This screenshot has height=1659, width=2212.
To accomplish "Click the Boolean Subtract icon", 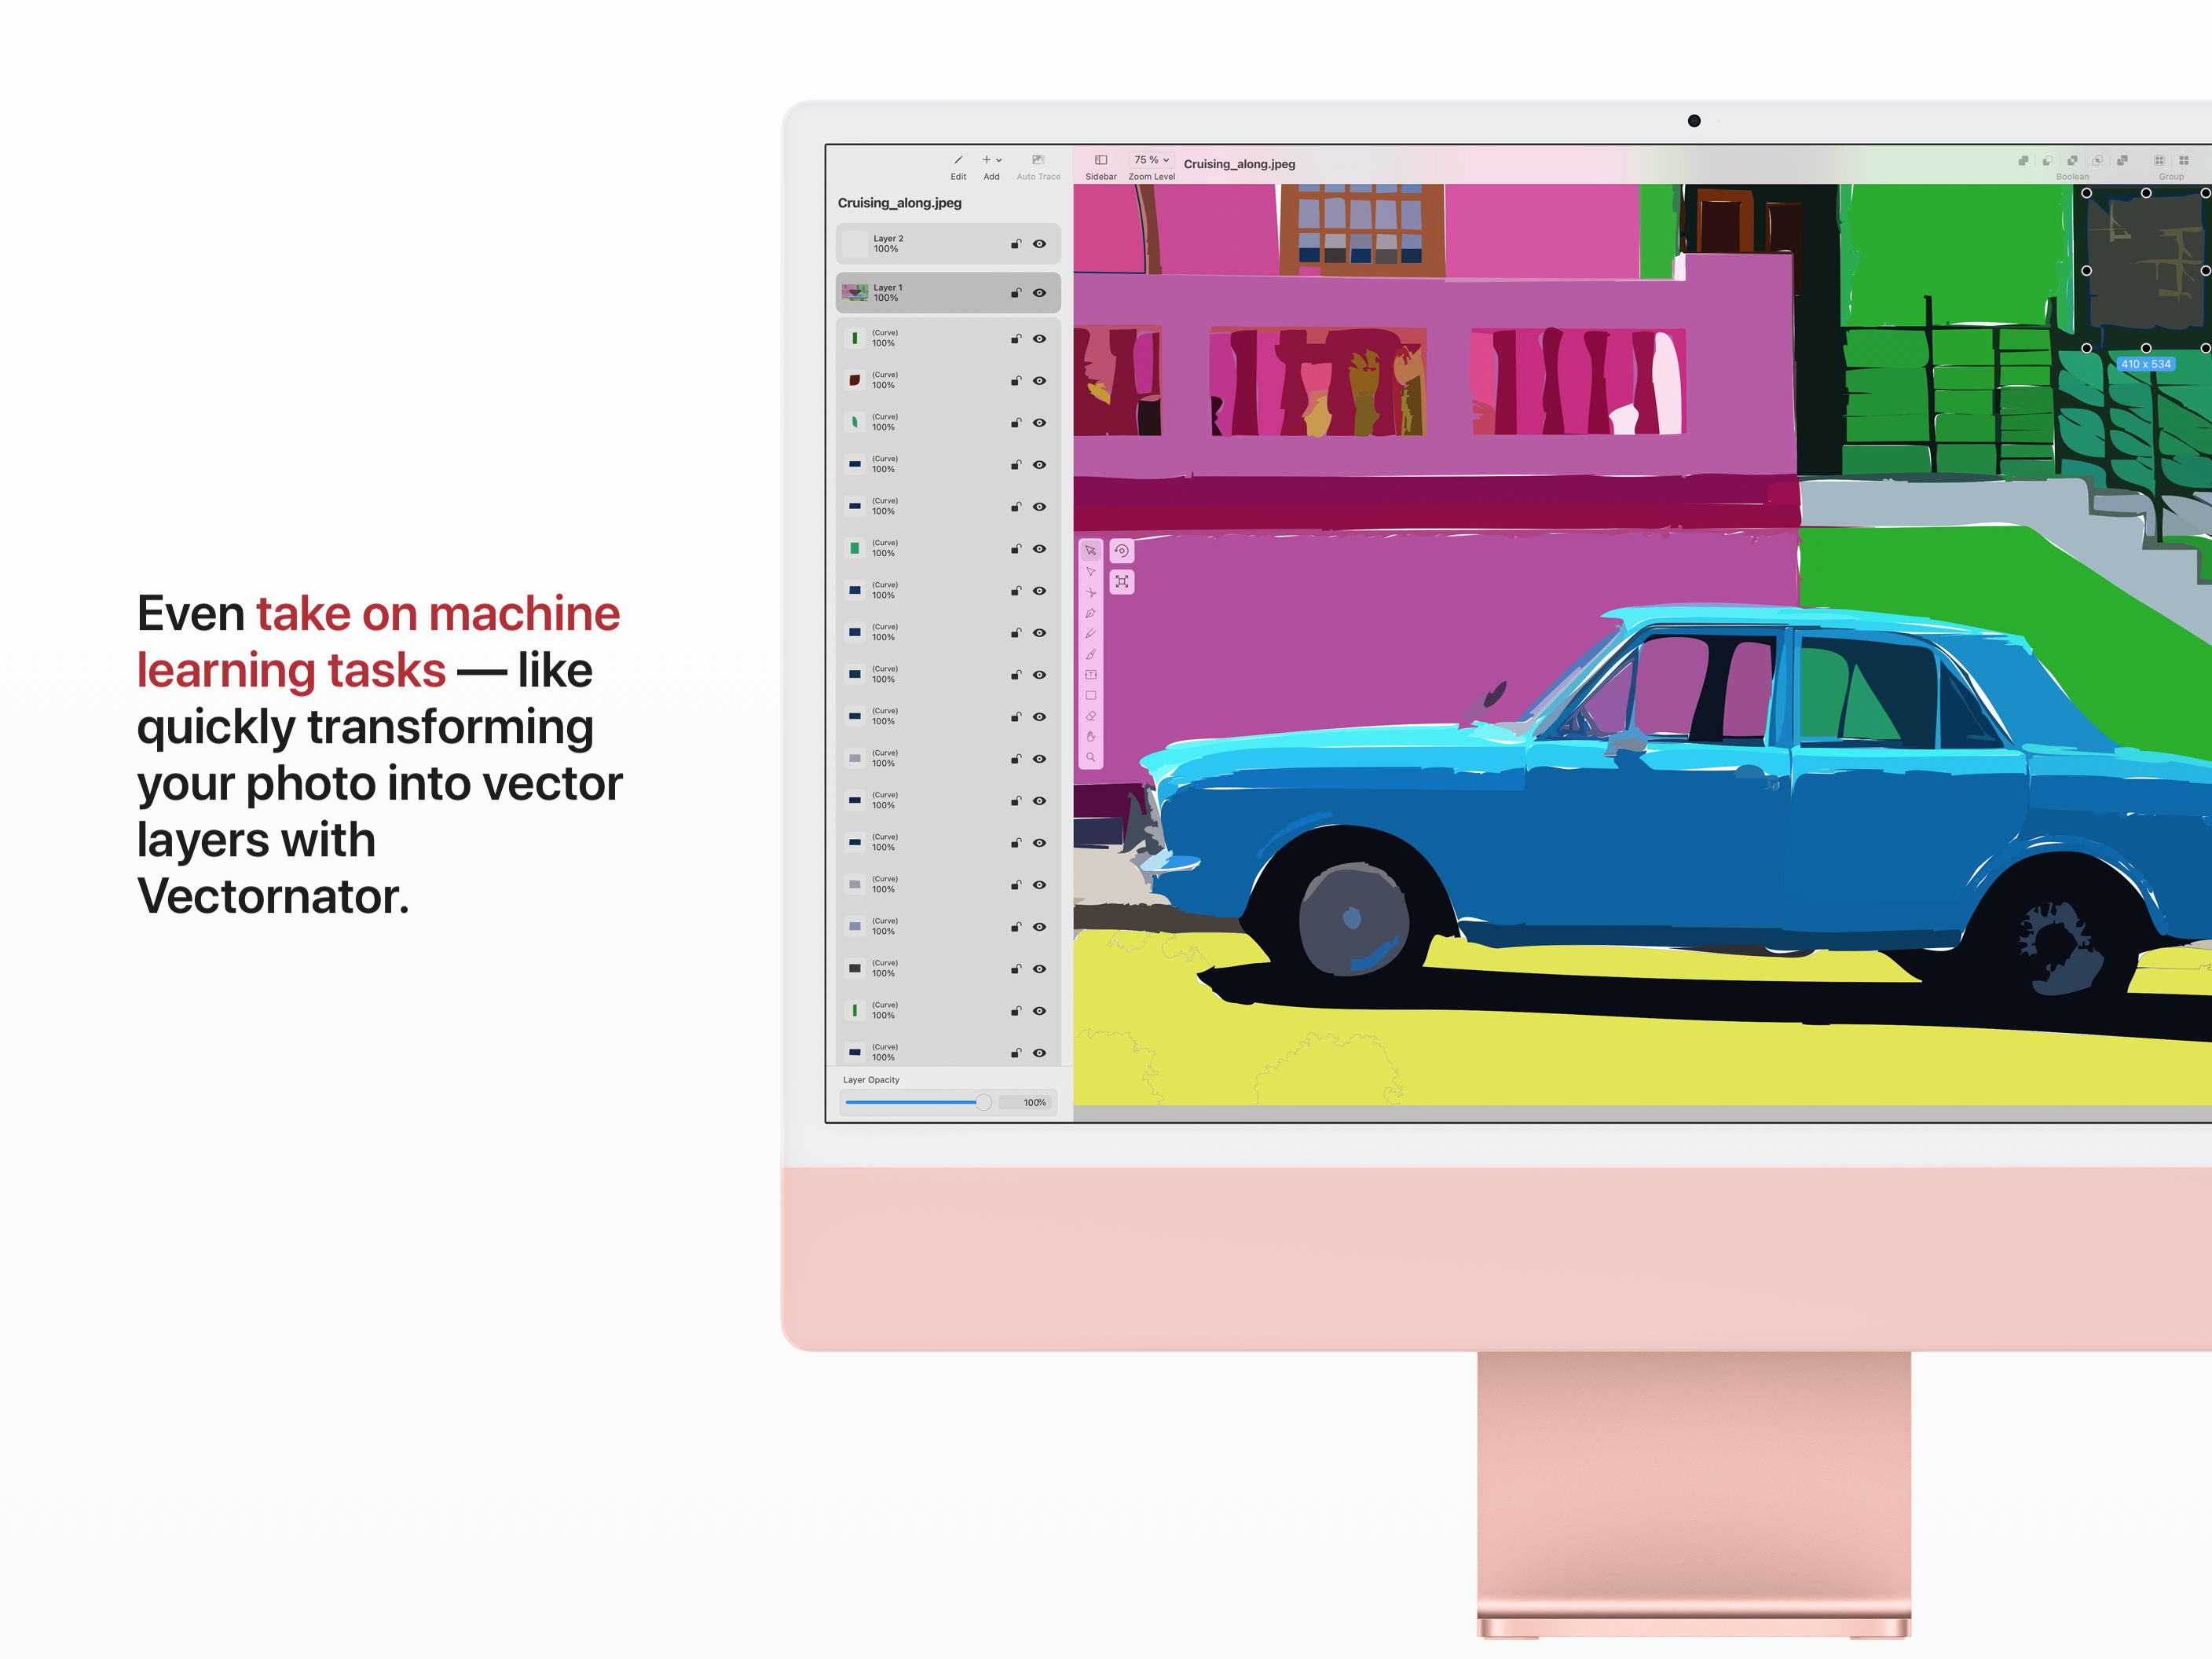I will point(2047,160).
